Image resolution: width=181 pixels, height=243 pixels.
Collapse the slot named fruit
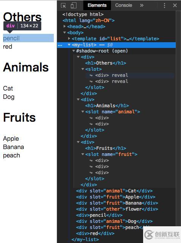tap(83, 154)
